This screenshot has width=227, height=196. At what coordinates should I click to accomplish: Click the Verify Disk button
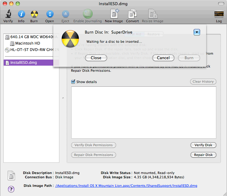pos(203,145)
